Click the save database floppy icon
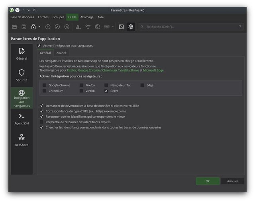 tap(24, 27)
